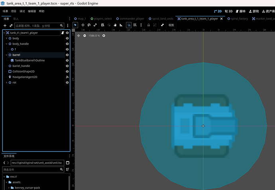
Task: Select the Move mode tool in the toolbar
Action: point(83,25)
